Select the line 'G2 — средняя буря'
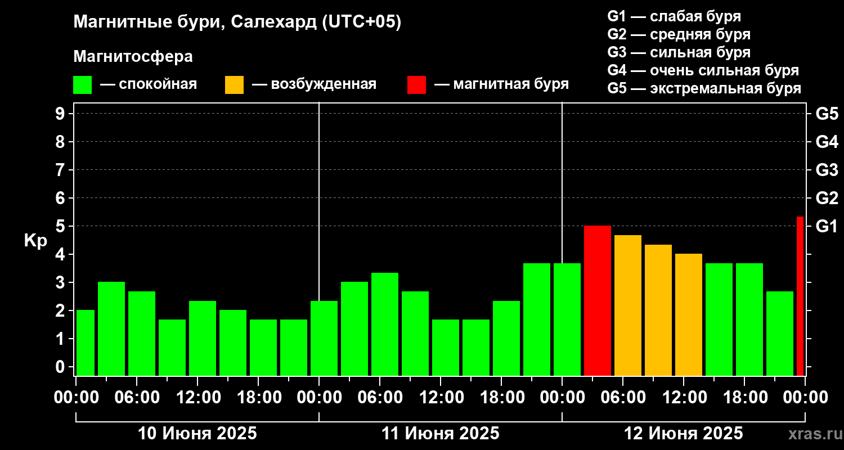The image size is (844, 450). pyautogui.click(x=679, y=34)
